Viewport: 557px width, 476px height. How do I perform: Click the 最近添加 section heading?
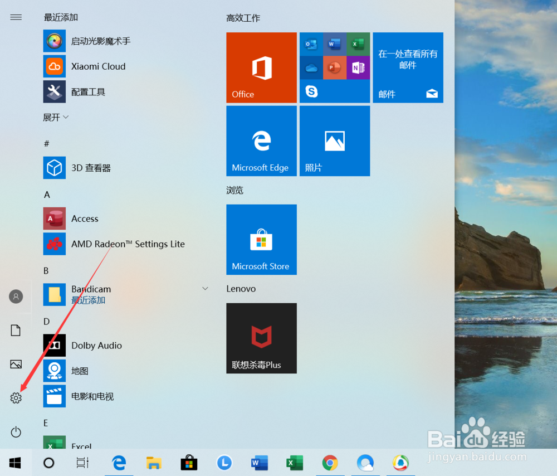point(61,17)
